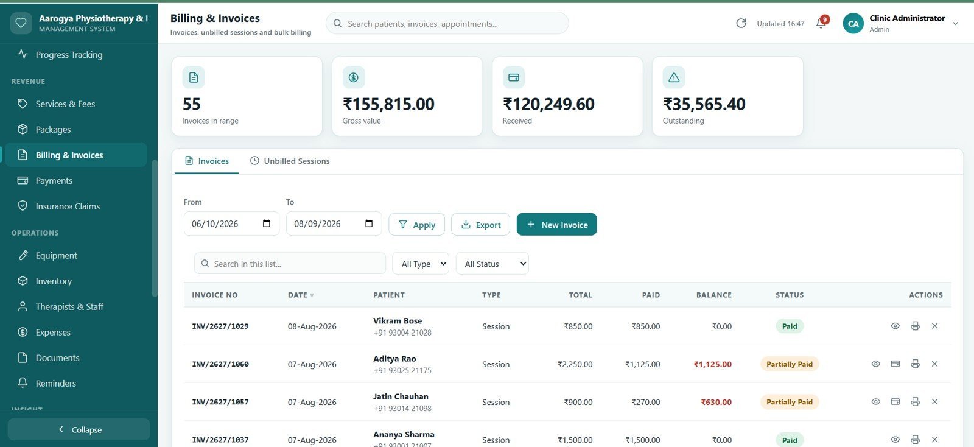Open the All Type dropdown
Viewport: 974px width, 447px height.
point(421,264)
